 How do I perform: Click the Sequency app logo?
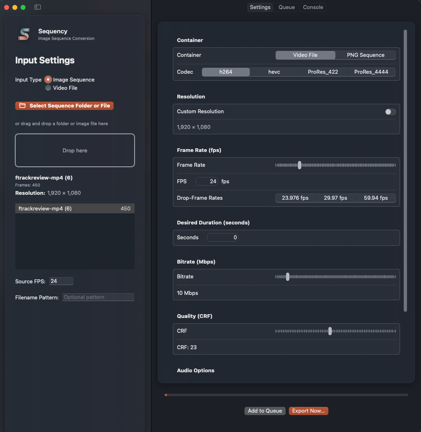pos(24,34)
